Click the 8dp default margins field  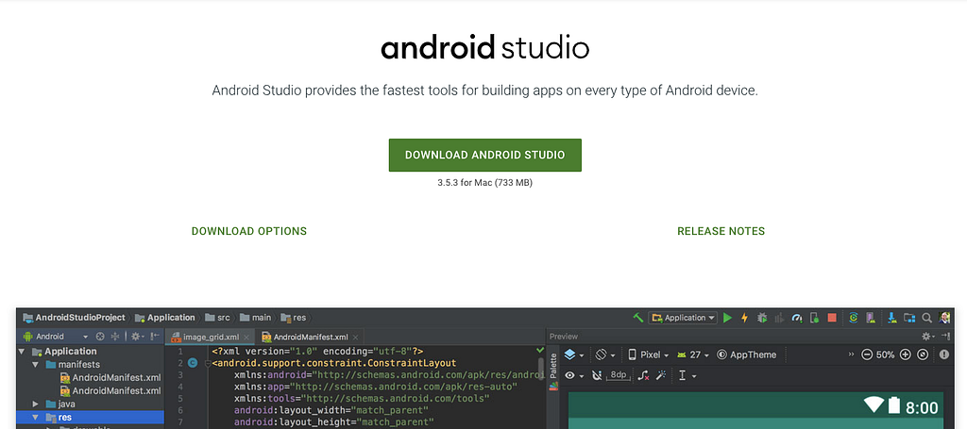(618, 375)
